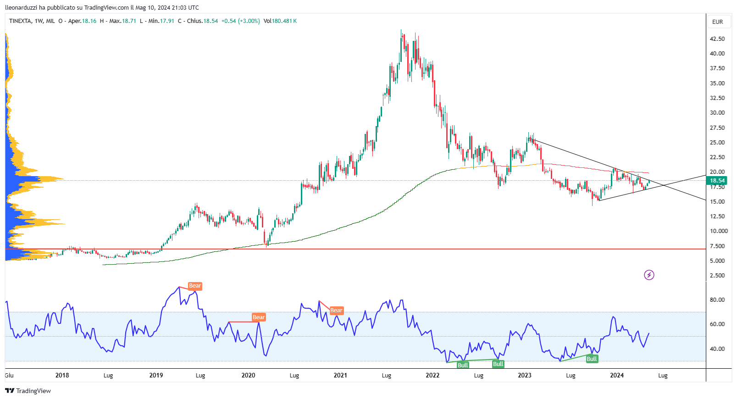Viewport: 737px width, 399px height.
Task: Click the 2018 label on time axis
Action: click(62, 375)
